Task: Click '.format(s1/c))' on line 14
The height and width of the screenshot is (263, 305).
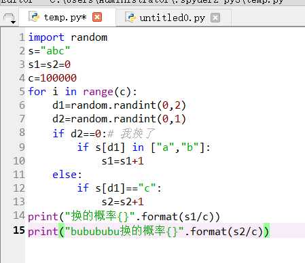Action: [x=178, y=217]
